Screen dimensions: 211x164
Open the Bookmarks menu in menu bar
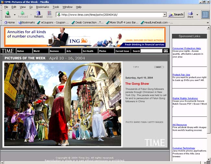tap(42, 7)
